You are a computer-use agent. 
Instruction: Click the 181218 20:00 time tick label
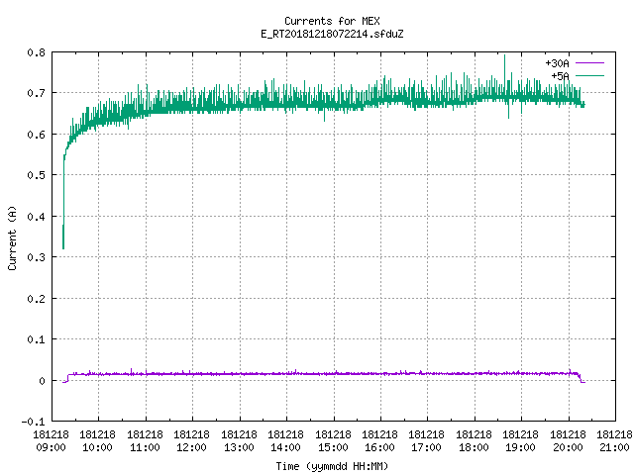(x=568, y=441)
